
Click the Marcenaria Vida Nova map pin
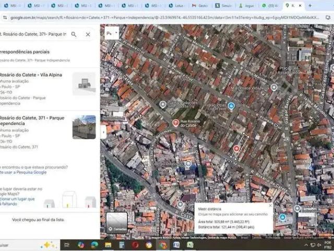click(274, 87)
